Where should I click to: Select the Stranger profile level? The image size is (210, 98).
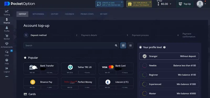(x=169, y=56)
